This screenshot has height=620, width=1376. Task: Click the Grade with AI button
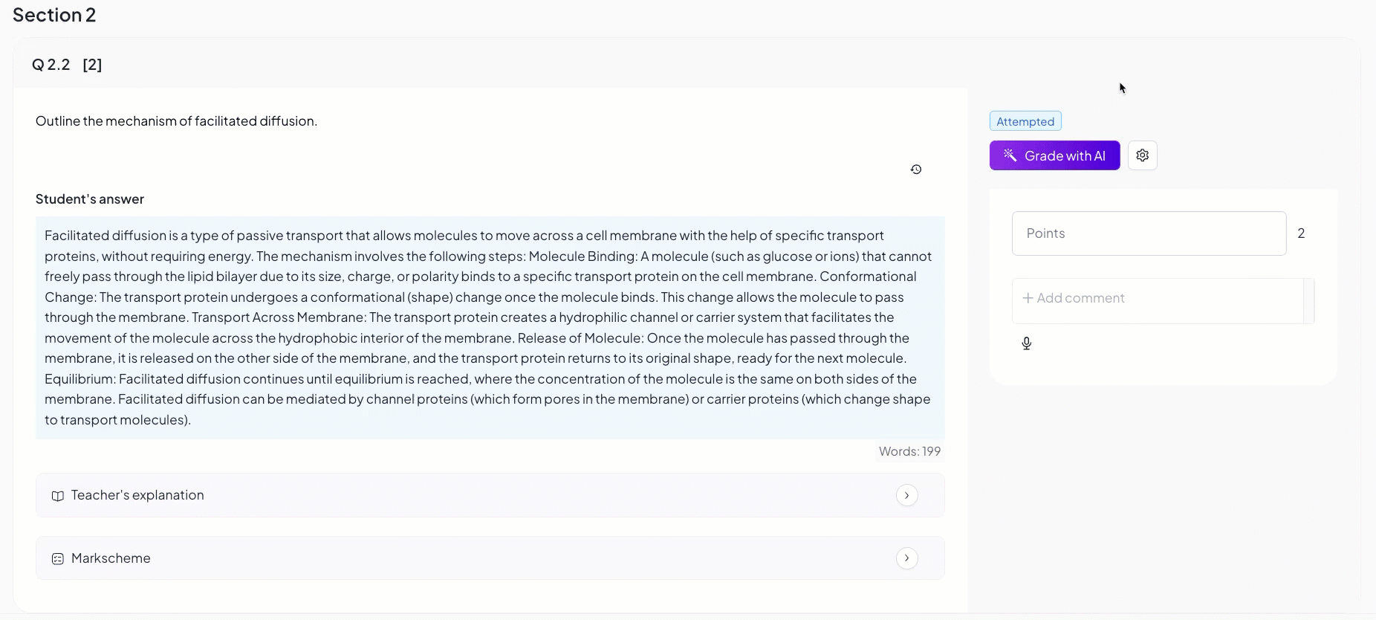pyautogui.click(x=1055, y=155)
